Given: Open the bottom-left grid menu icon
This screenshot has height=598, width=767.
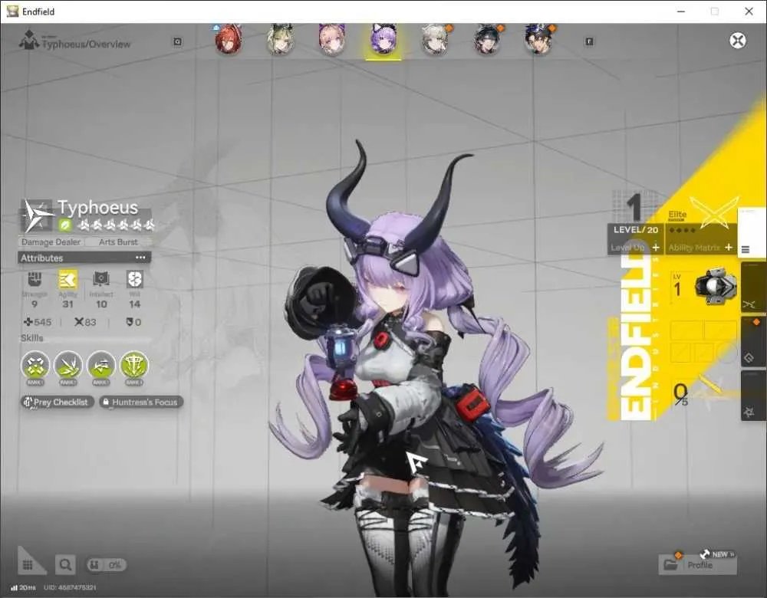Looking at the screenshot, I should 28,565.
